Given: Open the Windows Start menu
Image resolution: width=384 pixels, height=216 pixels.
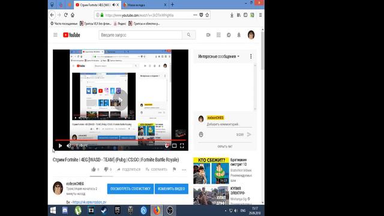Looking at the screenshot, I should (53, 211).
